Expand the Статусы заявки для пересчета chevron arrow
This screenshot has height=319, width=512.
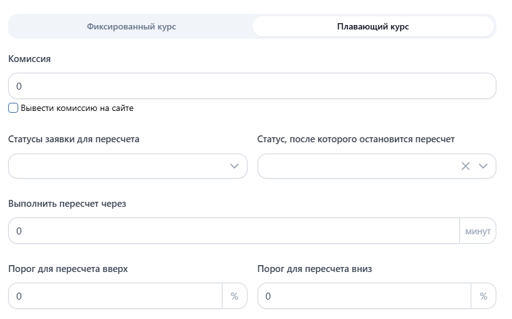234,166
